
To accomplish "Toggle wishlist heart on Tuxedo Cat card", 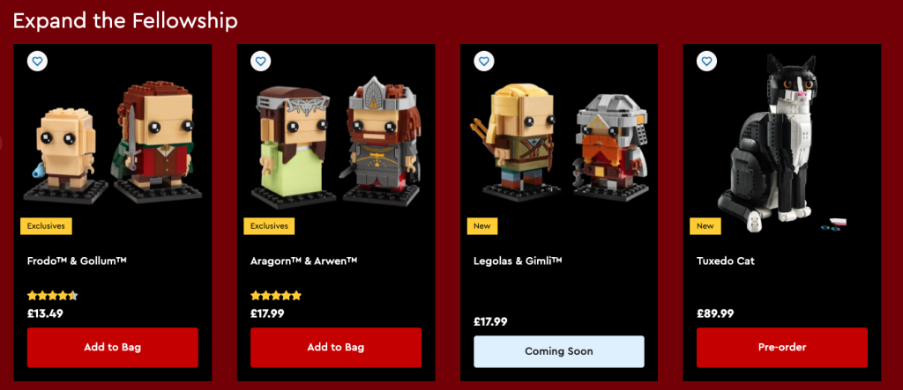I will [707, 61].
